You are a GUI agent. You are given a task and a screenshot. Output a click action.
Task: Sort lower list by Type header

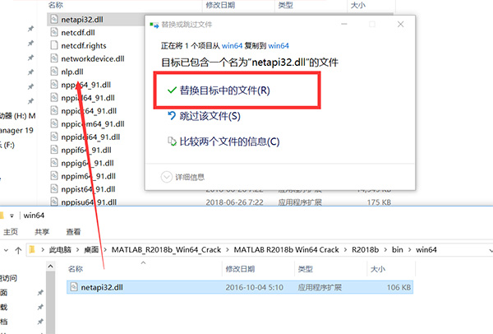pos(306,269)
